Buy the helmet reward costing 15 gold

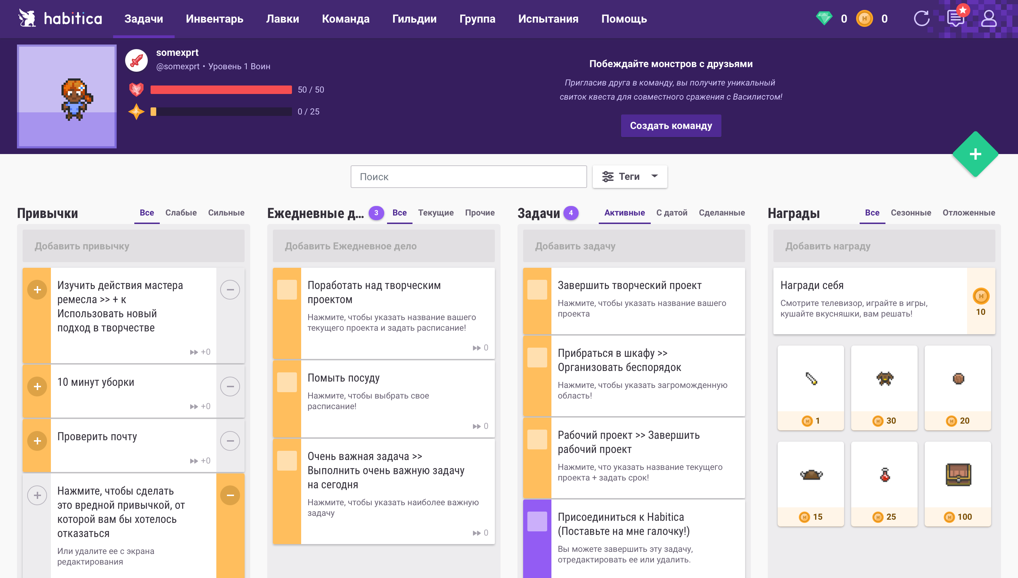811,484
